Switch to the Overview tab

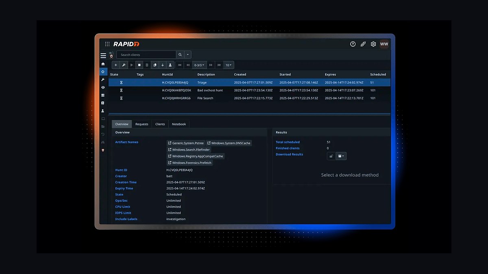[122, 124]
